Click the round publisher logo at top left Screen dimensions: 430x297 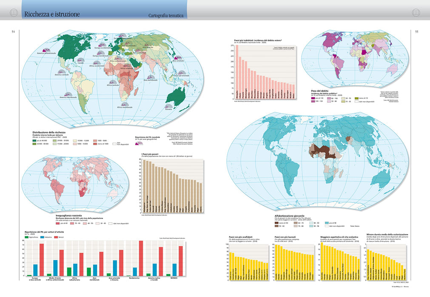click(14, 12)
